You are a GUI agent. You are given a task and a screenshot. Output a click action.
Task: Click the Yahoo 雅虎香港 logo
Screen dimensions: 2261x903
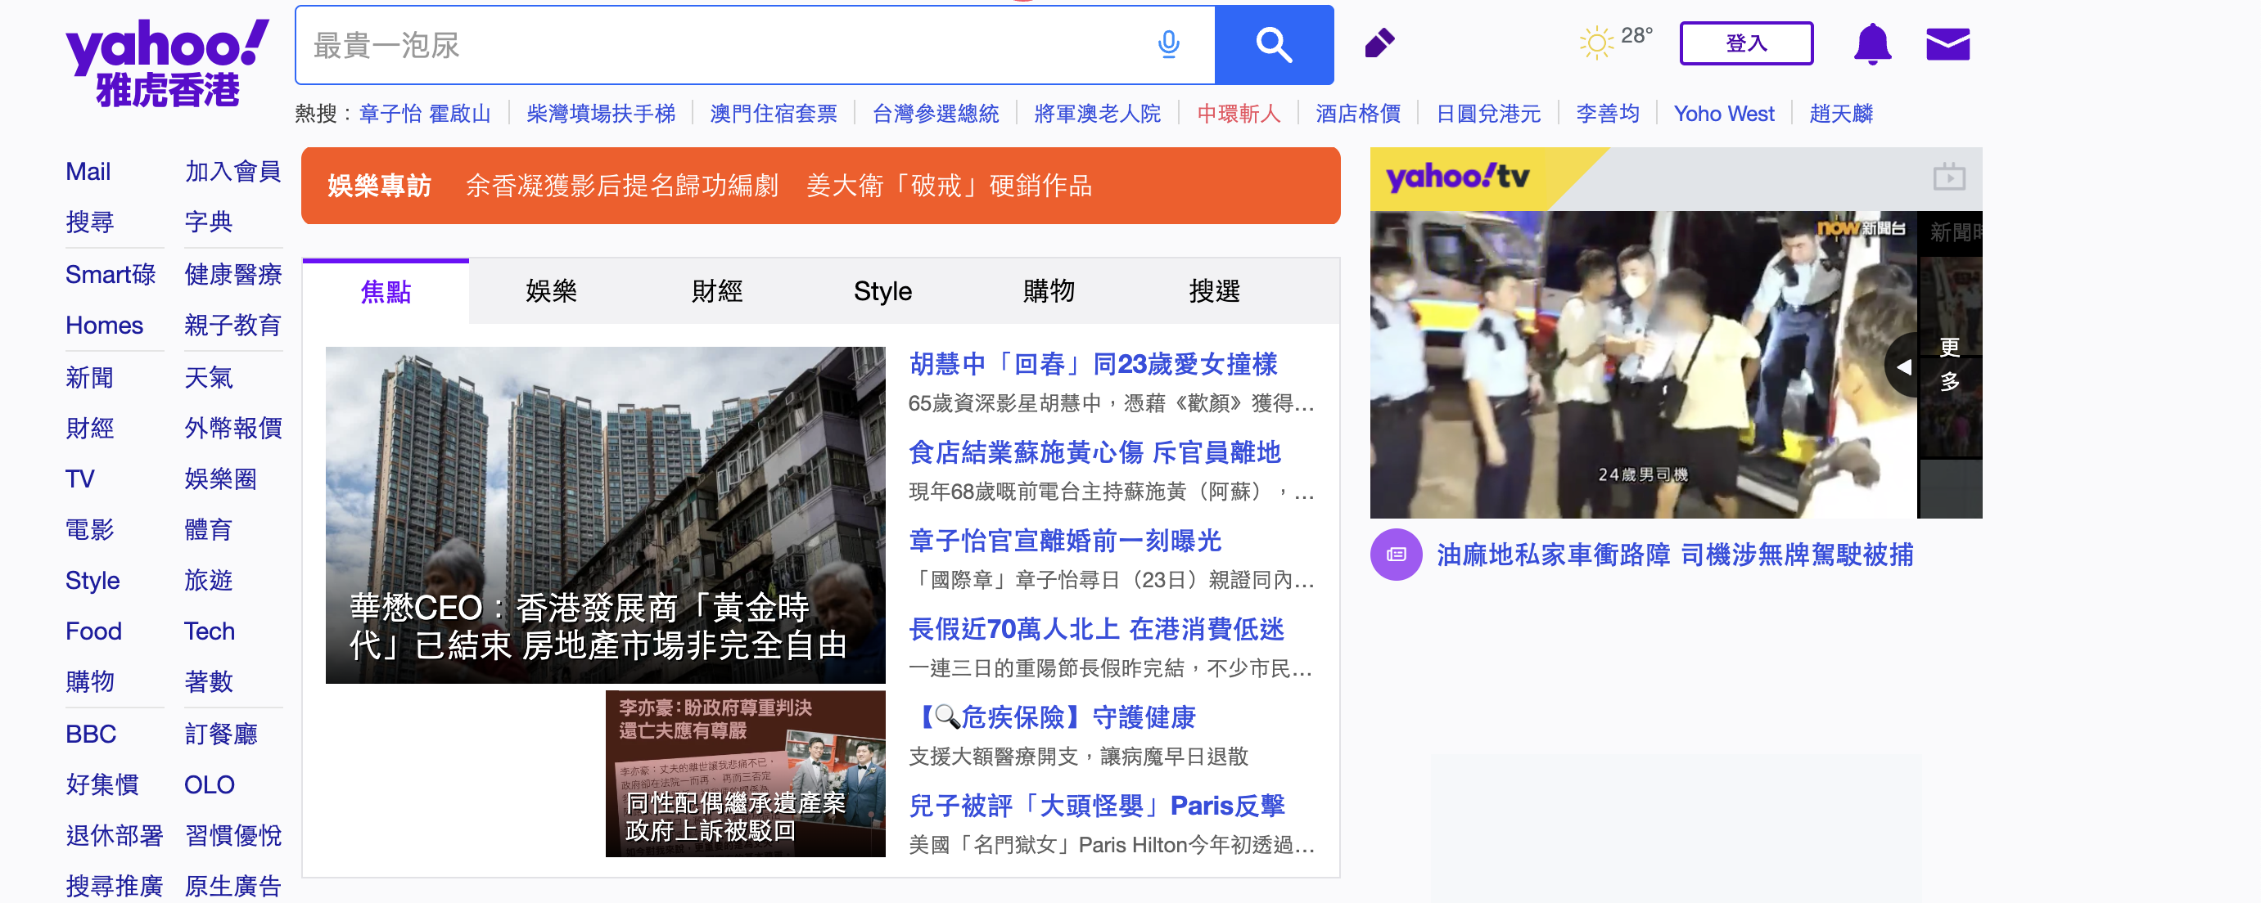pyautogui.click(x=166, y=61)
